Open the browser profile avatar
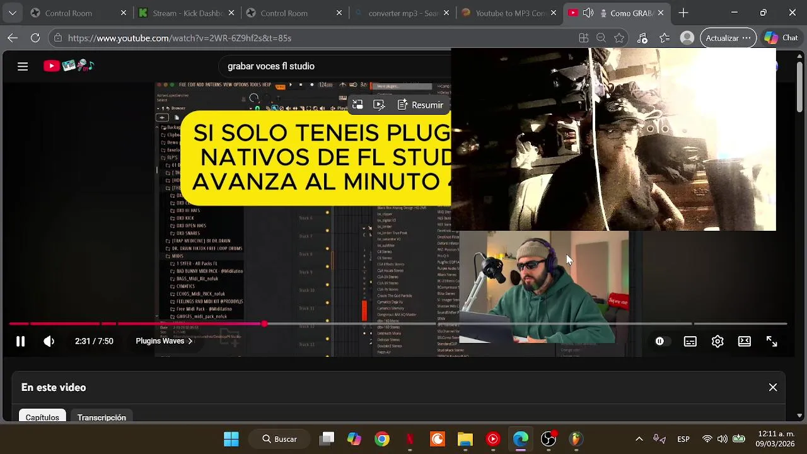This screenshot has width=807, height=454. (x=687, y=38)
